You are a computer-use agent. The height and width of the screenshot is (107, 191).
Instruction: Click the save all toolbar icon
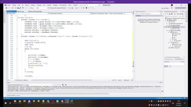pyautogui.click(x=20, y=8)
